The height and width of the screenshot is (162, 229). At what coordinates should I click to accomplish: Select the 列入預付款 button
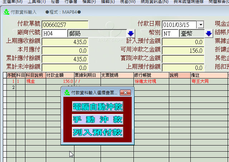[x=97, y=132]
